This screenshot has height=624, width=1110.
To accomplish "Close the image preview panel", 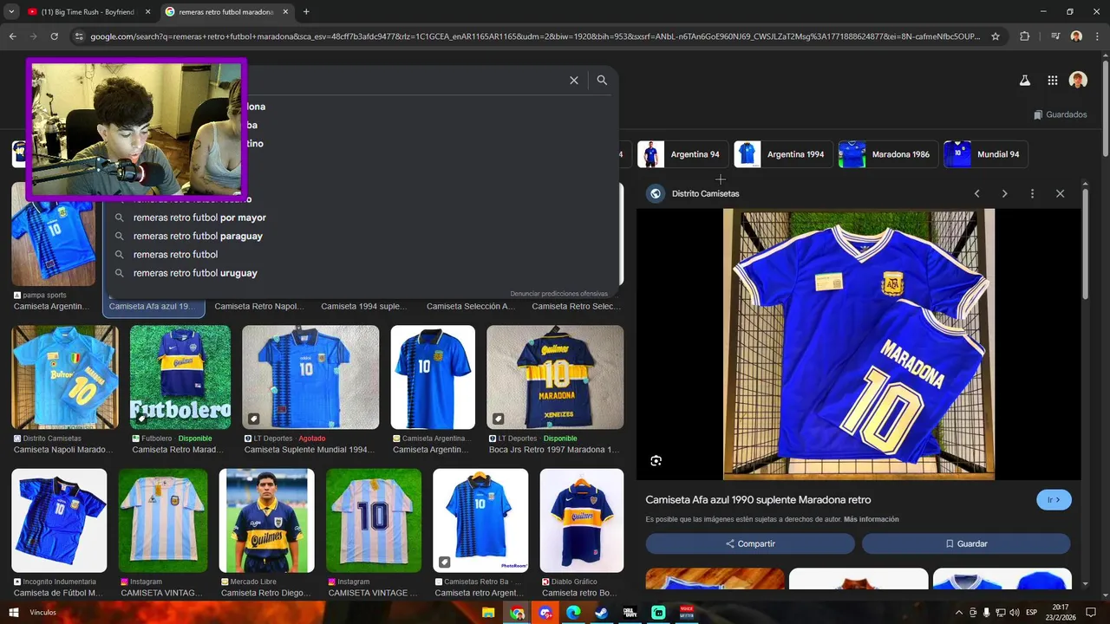I will pos(1060,193).
